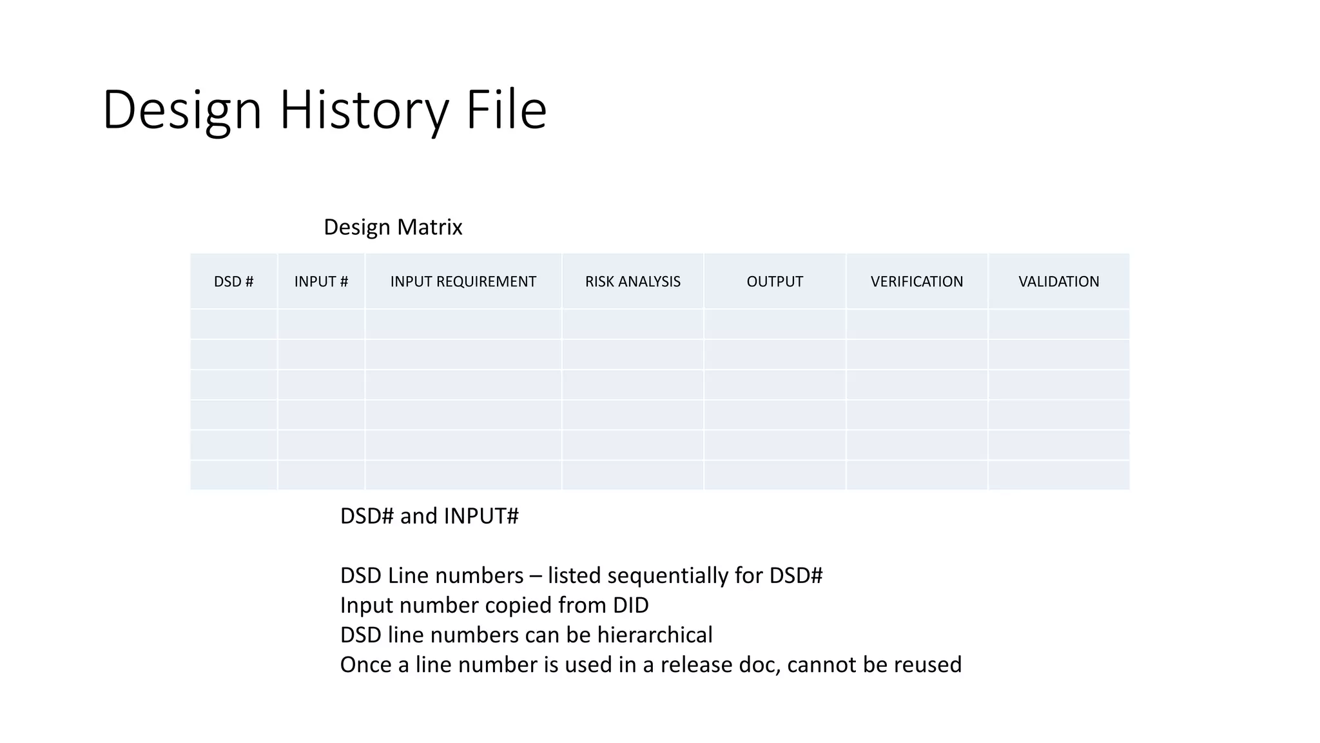This screenshot has height=743, width=1320.
Task: Select the INPUT # column header
Action: (321, 282)
